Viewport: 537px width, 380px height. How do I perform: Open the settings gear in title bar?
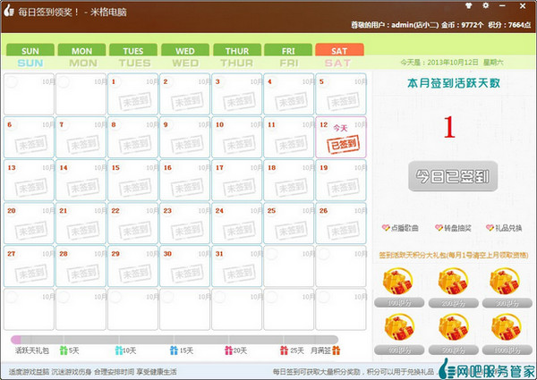(x=486, y=6)
